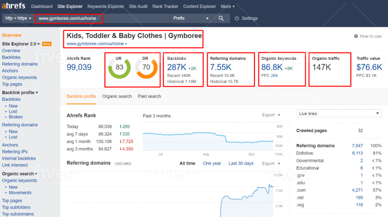Click the Link intersect sidebar link

click(x=15, y=165)
